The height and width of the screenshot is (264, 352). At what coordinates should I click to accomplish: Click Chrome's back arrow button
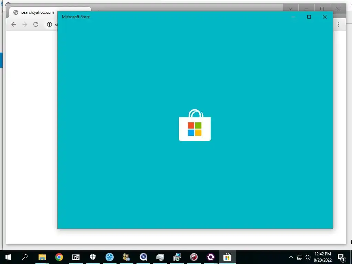pos(14,24)
